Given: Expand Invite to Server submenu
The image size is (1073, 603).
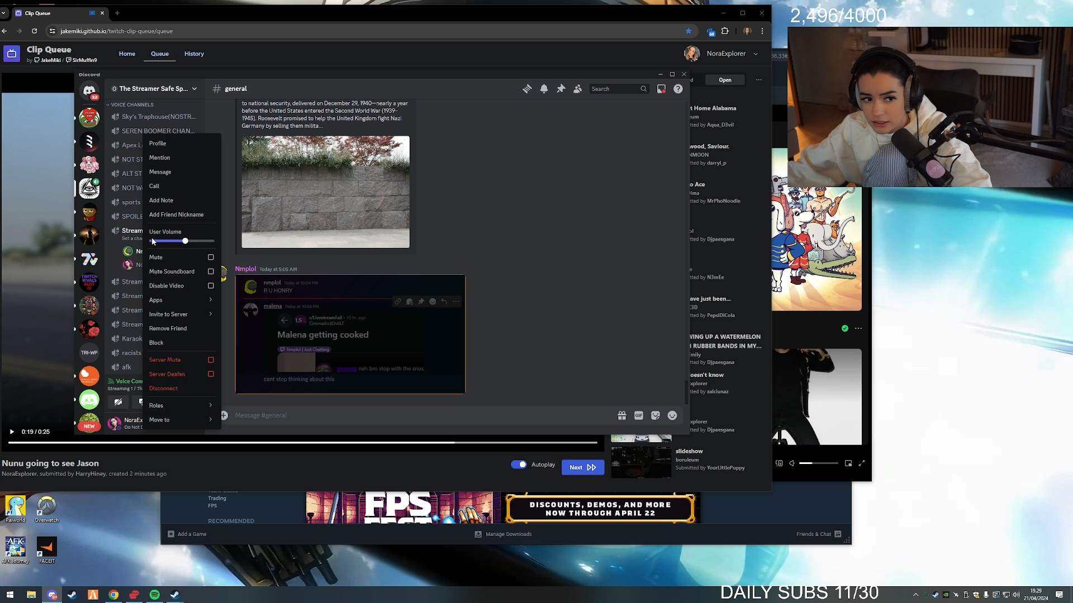Looking at the screenshot, I should pos(181,314).
